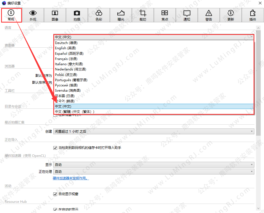The width and height of the screenshot is (264, 213).
Task: Click the 硬件加速器未发挥作用 link
Action: tap(71, 178)
